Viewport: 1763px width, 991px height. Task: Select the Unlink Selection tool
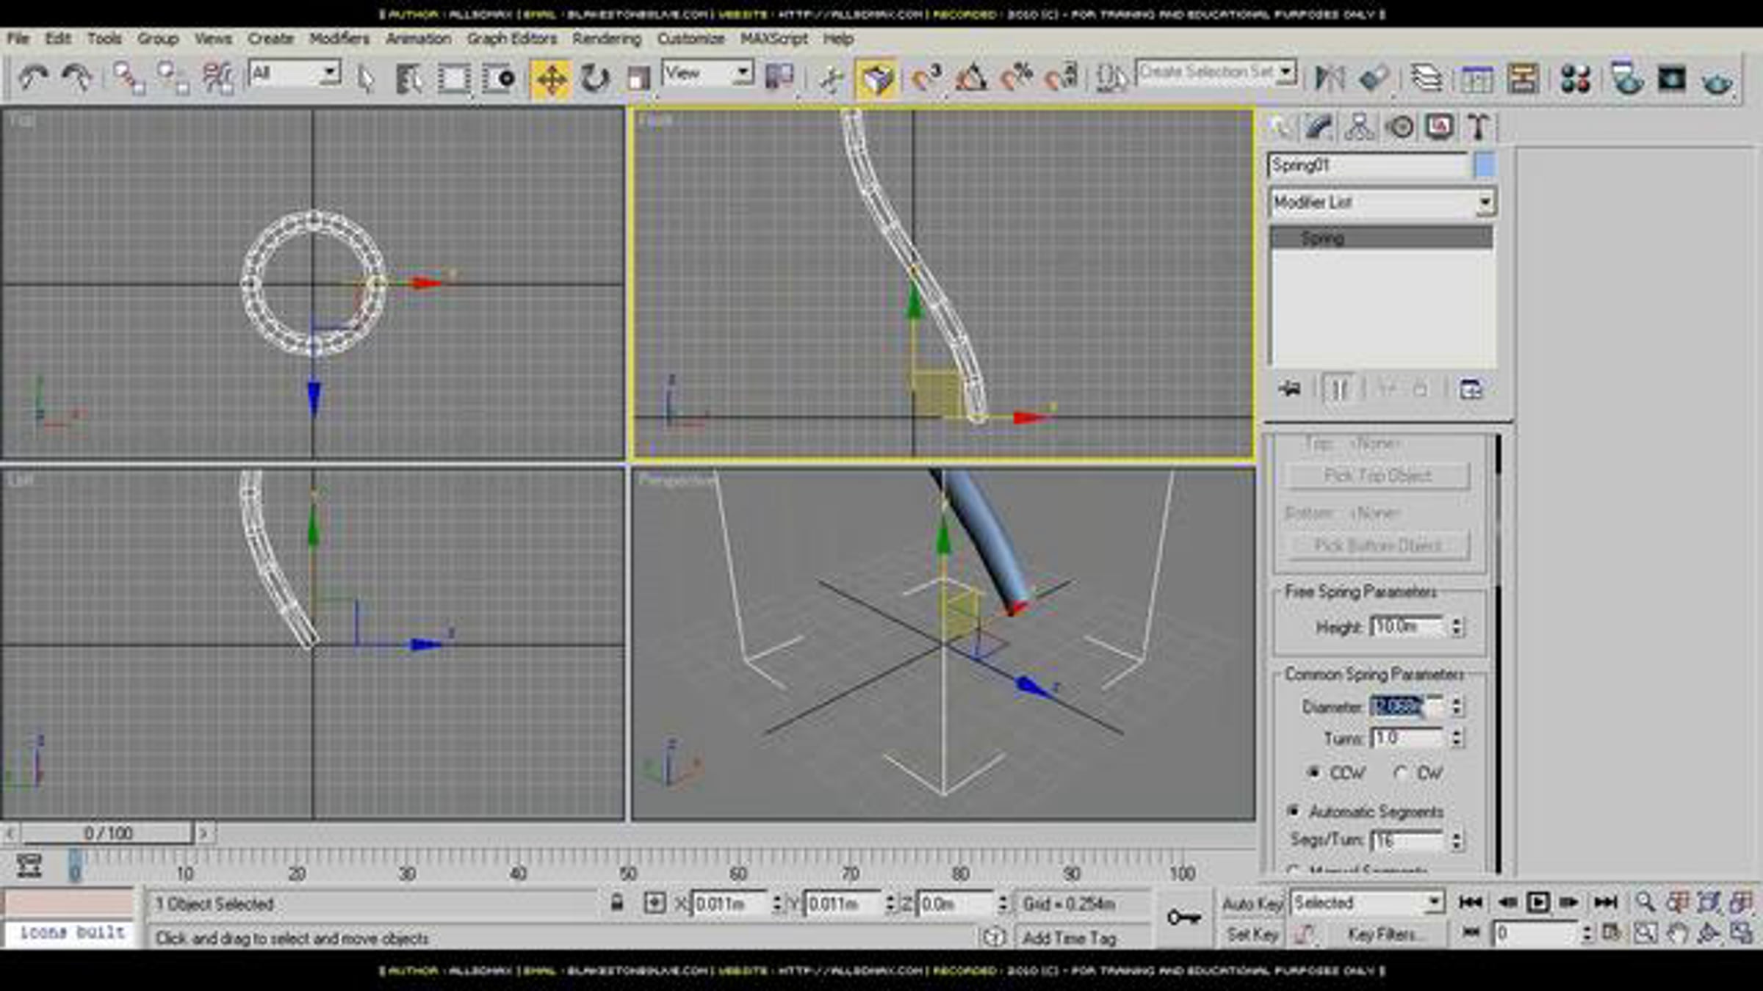(x=173, y=78)
